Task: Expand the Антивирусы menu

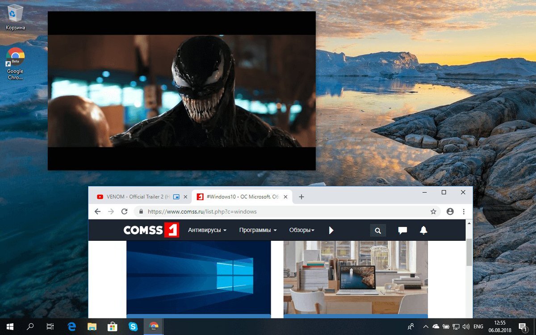Action: [x=207, y=230]
